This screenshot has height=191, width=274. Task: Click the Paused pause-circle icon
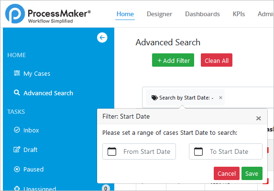pos(17,169)
